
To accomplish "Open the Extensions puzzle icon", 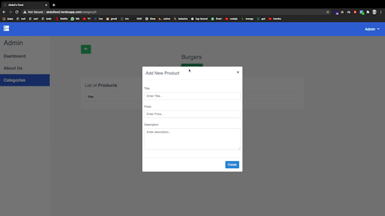I will pos(368,12).
